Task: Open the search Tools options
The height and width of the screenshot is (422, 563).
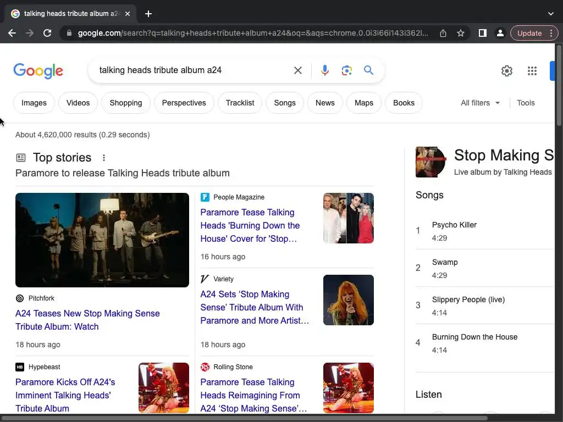Action: click(x=526, y=103)
